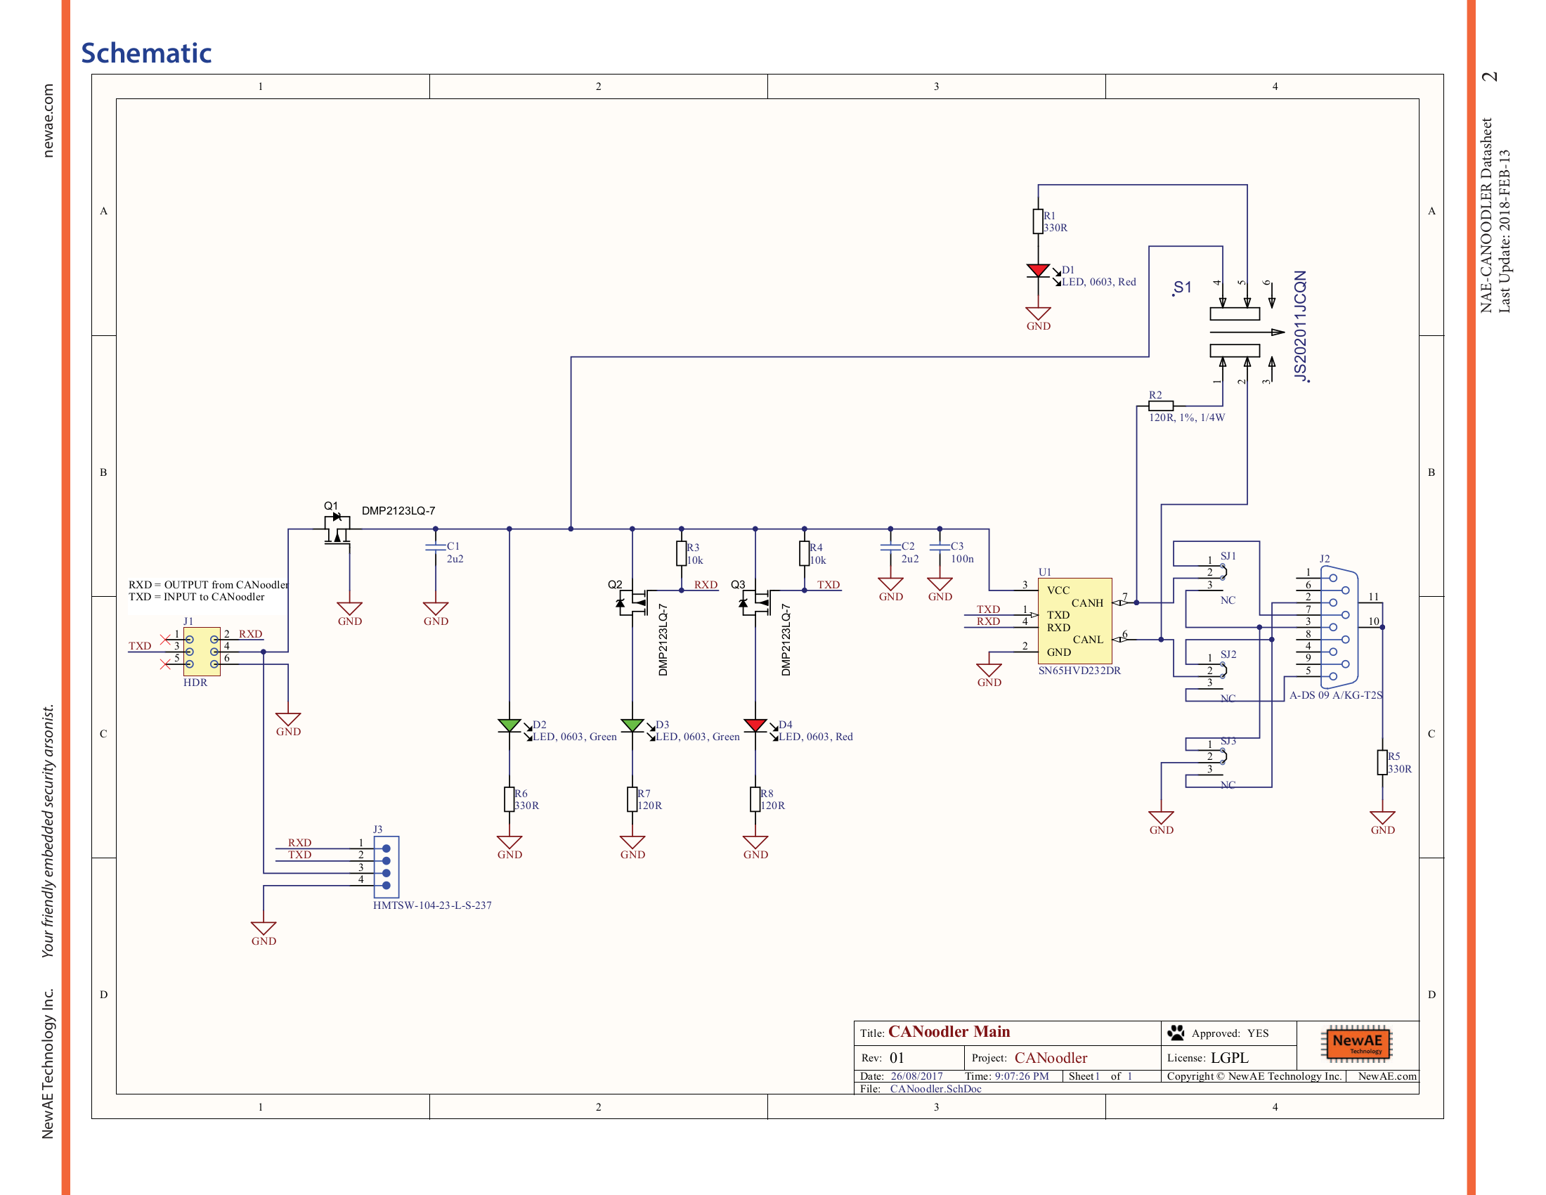Open the NewAE.com link in title block
The image size is (1546, 1195).
click(x=1386, y=1076)
